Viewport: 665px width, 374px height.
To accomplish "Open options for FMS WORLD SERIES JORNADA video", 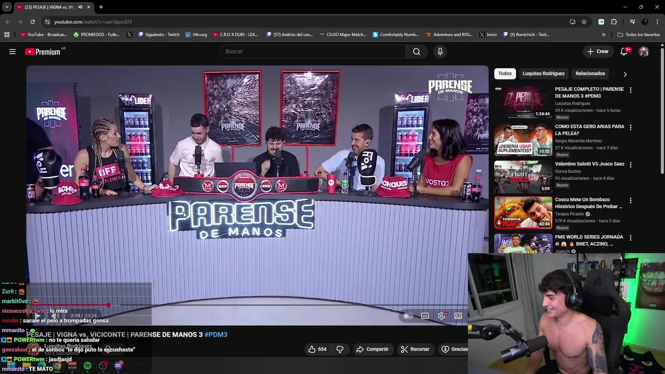I will pyautogui.click(x=631, y=238).
